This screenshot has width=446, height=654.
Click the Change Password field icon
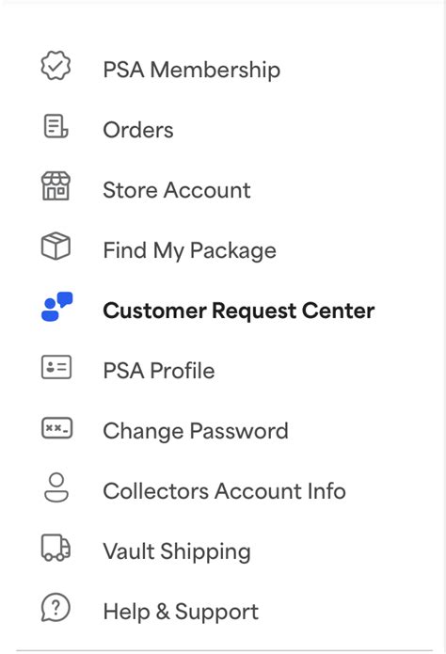pos(56,428)
